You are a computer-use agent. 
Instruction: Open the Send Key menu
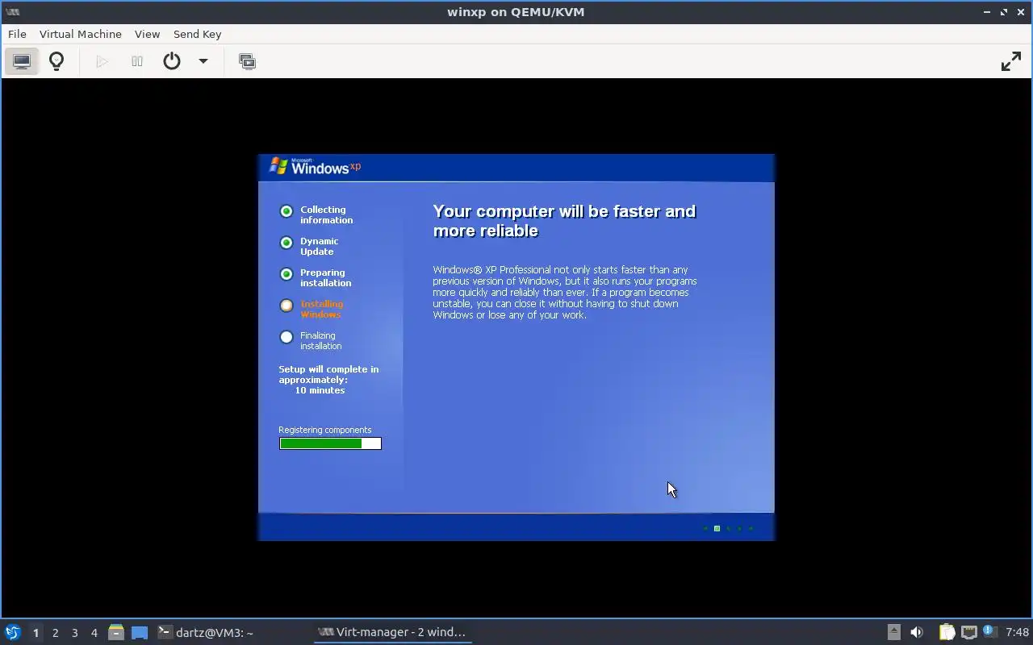(x=197, y=34)
